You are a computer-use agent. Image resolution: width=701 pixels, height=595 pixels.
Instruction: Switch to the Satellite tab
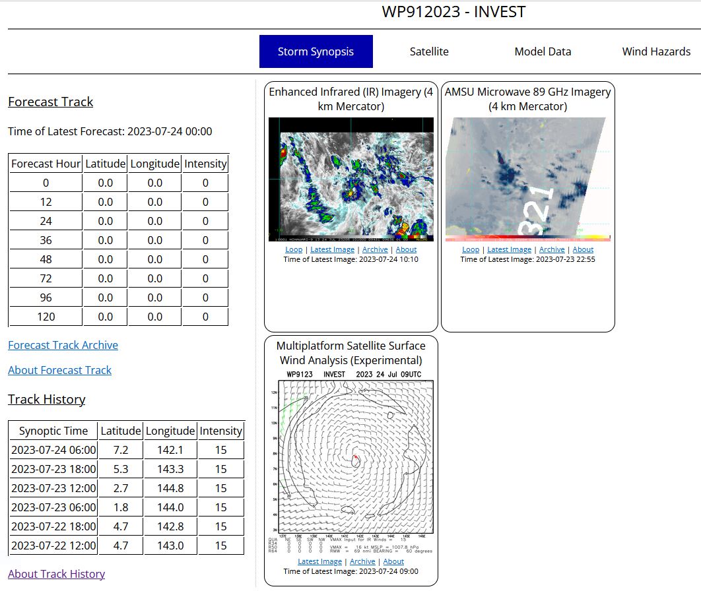click(429, 51)
